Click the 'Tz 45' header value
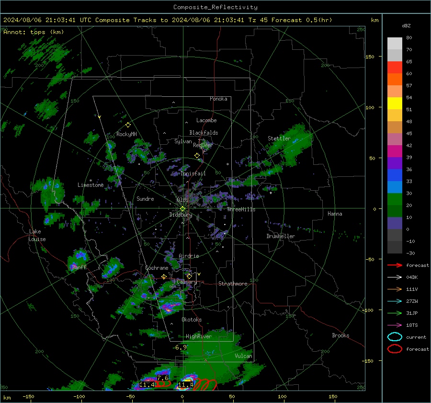The width and height of the screenshot is (431, 403). [258, 20]
